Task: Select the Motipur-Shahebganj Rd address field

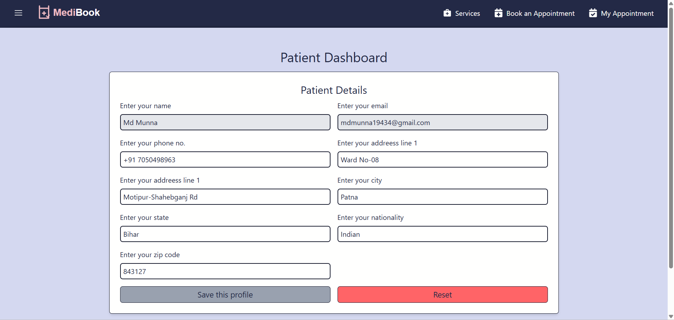Action: pos(225,197)
